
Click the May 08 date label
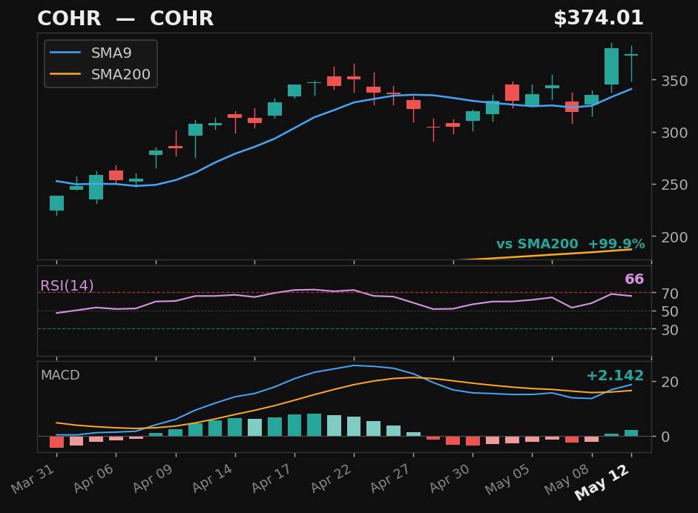[567, 479]
